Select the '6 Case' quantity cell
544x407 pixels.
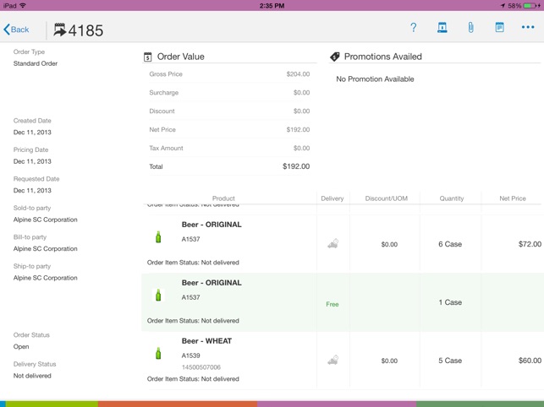click(450, 244)
